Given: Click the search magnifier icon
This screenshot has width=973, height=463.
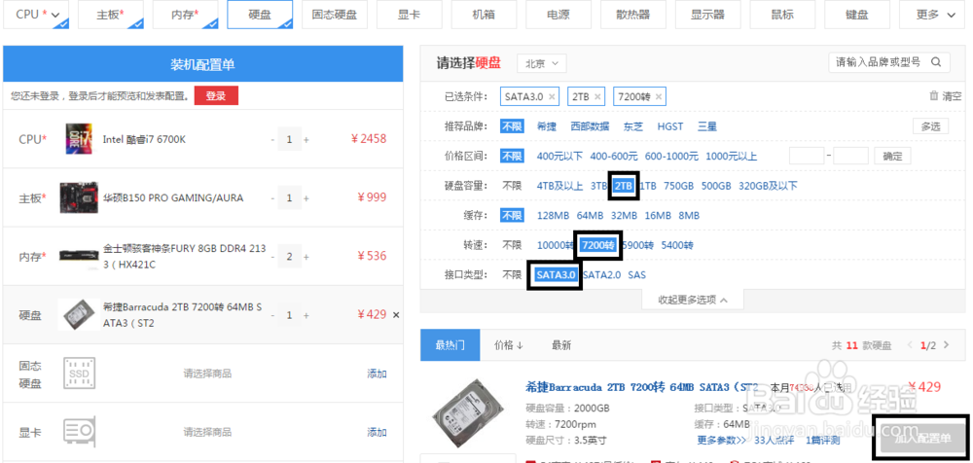Looking at the screenshot, I should 936,62.
